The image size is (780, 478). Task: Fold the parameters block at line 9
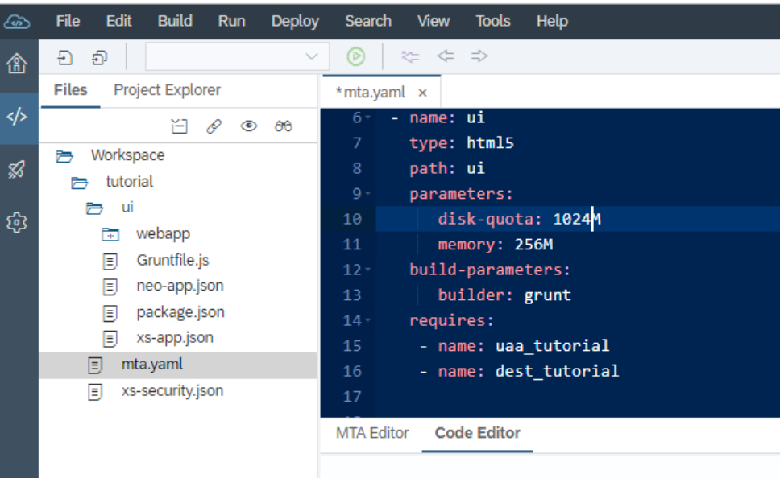[368, 193]
